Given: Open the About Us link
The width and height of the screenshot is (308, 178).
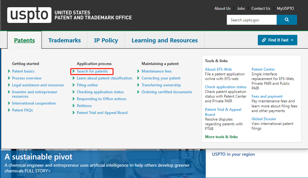Looking at the screenshot, I should 222,8.
